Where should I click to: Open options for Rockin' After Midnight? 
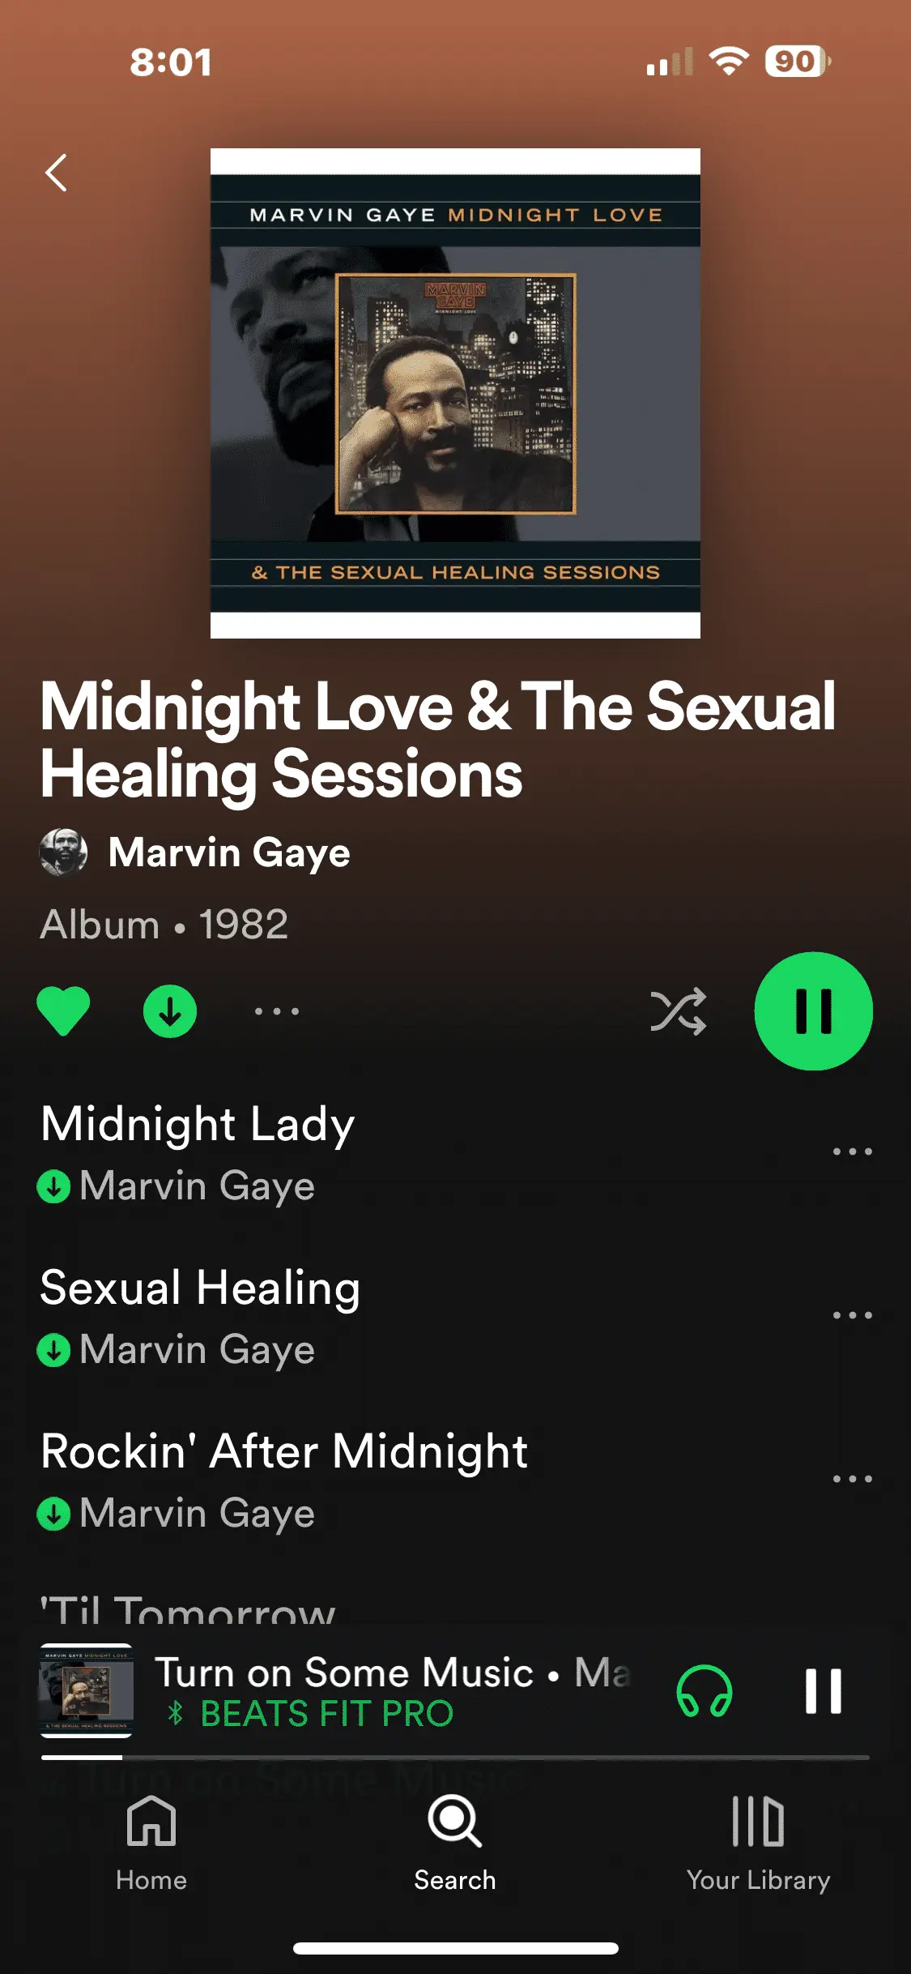click(x=853, y=1479)
